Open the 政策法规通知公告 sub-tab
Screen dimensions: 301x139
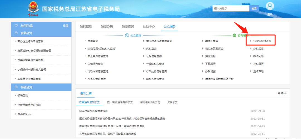89,102
